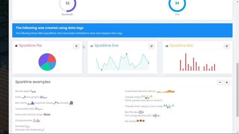Click the stacked mini bar chart
The width and height of the screenshot is (239, 134).
point(71,103)
